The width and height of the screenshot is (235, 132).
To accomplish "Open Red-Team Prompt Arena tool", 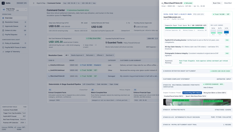I will 14,119.
